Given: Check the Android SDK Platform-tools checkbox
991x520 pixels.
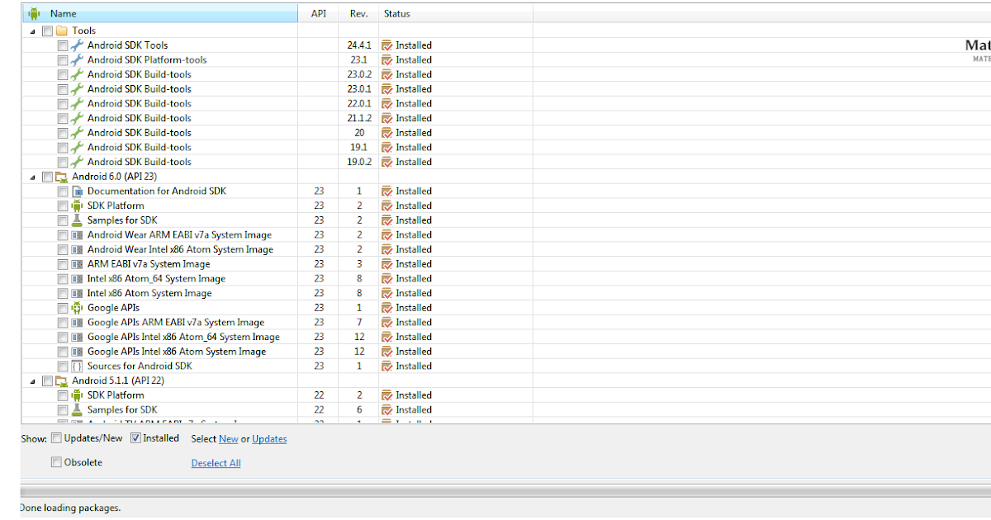Looking at the screenshot, I should click(63, 60).
